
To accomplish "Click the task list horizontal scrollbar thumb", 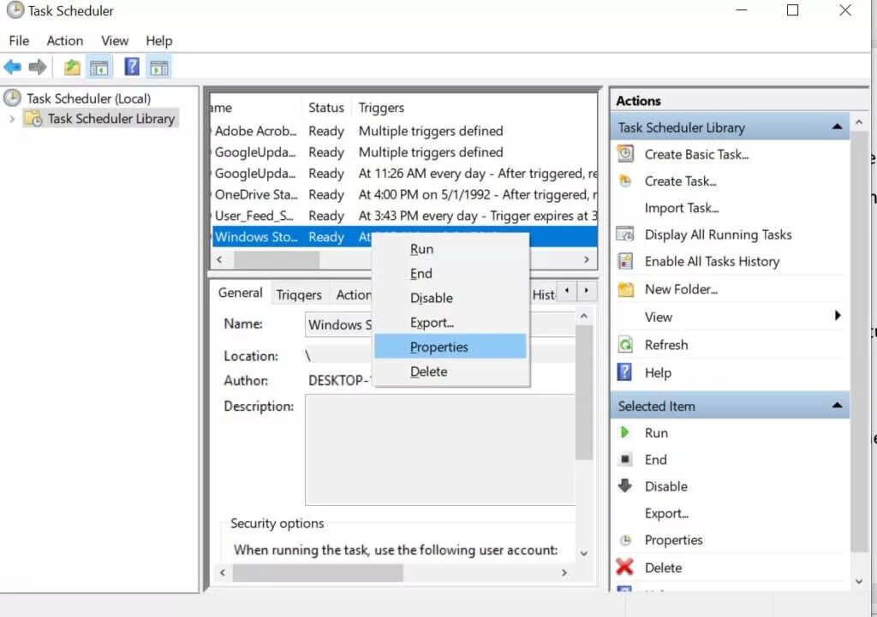I will 277,259.
